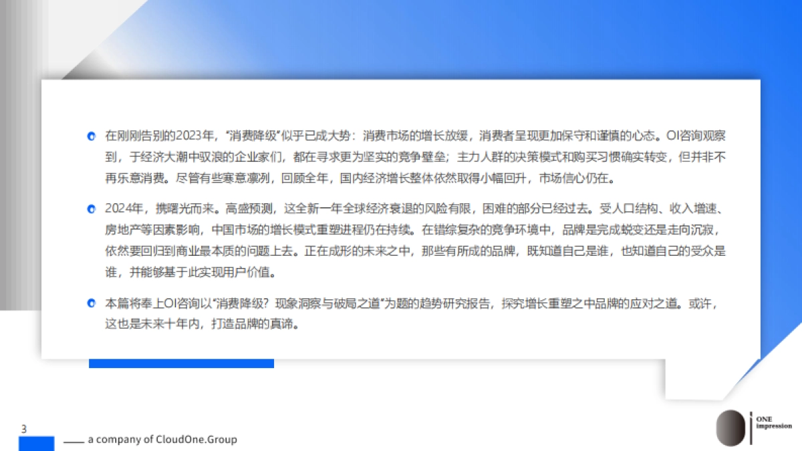Click the third blue bullet point icon
Screen dimensions: 802x451
[x=91, y=303]
